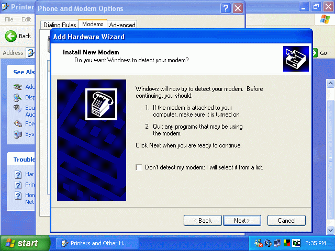Click the Windows Messenger tray icon
The width and height of the screenshot is (335, 251).
[x=258, y=243]
